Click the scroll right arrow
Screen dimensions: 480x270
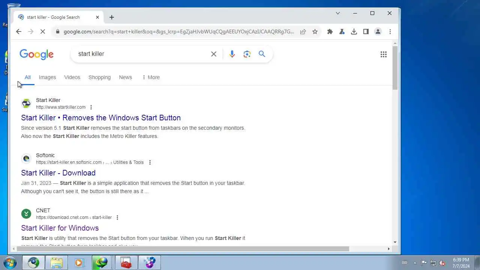tap(388, 249)
